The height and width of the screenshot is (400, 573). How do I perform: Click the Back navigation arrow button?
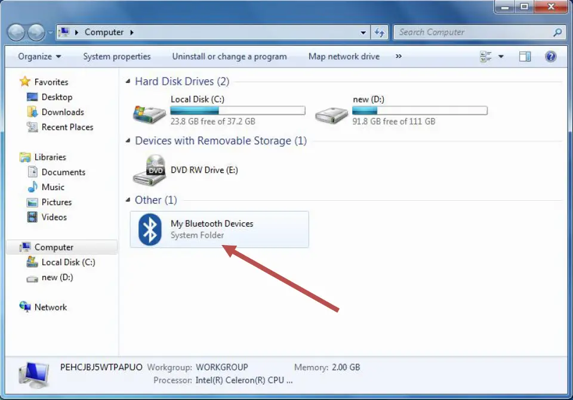click(x=16, y=32)
